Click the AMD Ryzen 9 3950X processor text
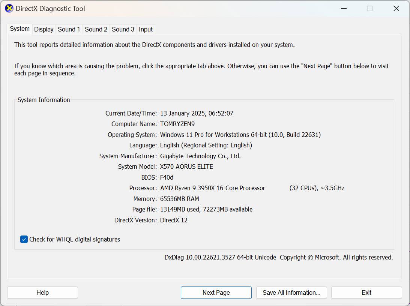This screenshot has width=410, height=306. click(x=212, y=188)
